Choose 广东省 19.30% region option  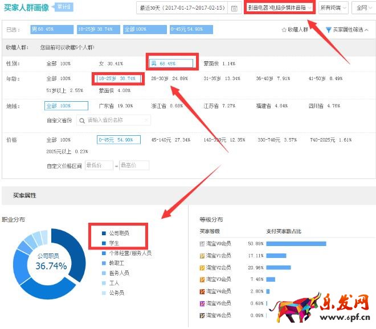[x=116, y=106]
